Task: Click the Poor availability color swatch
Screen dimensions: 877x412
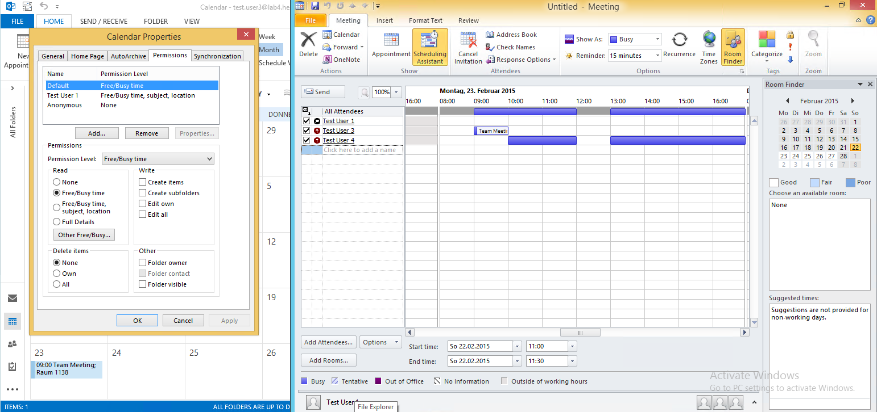Action: [850, 183]
